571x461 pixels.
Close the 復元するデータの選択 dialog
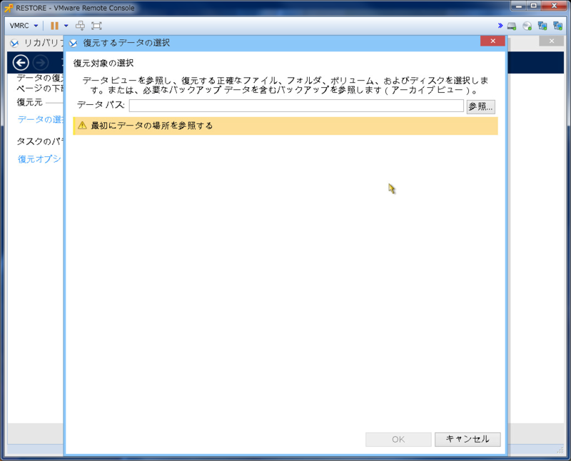(492, 41)
